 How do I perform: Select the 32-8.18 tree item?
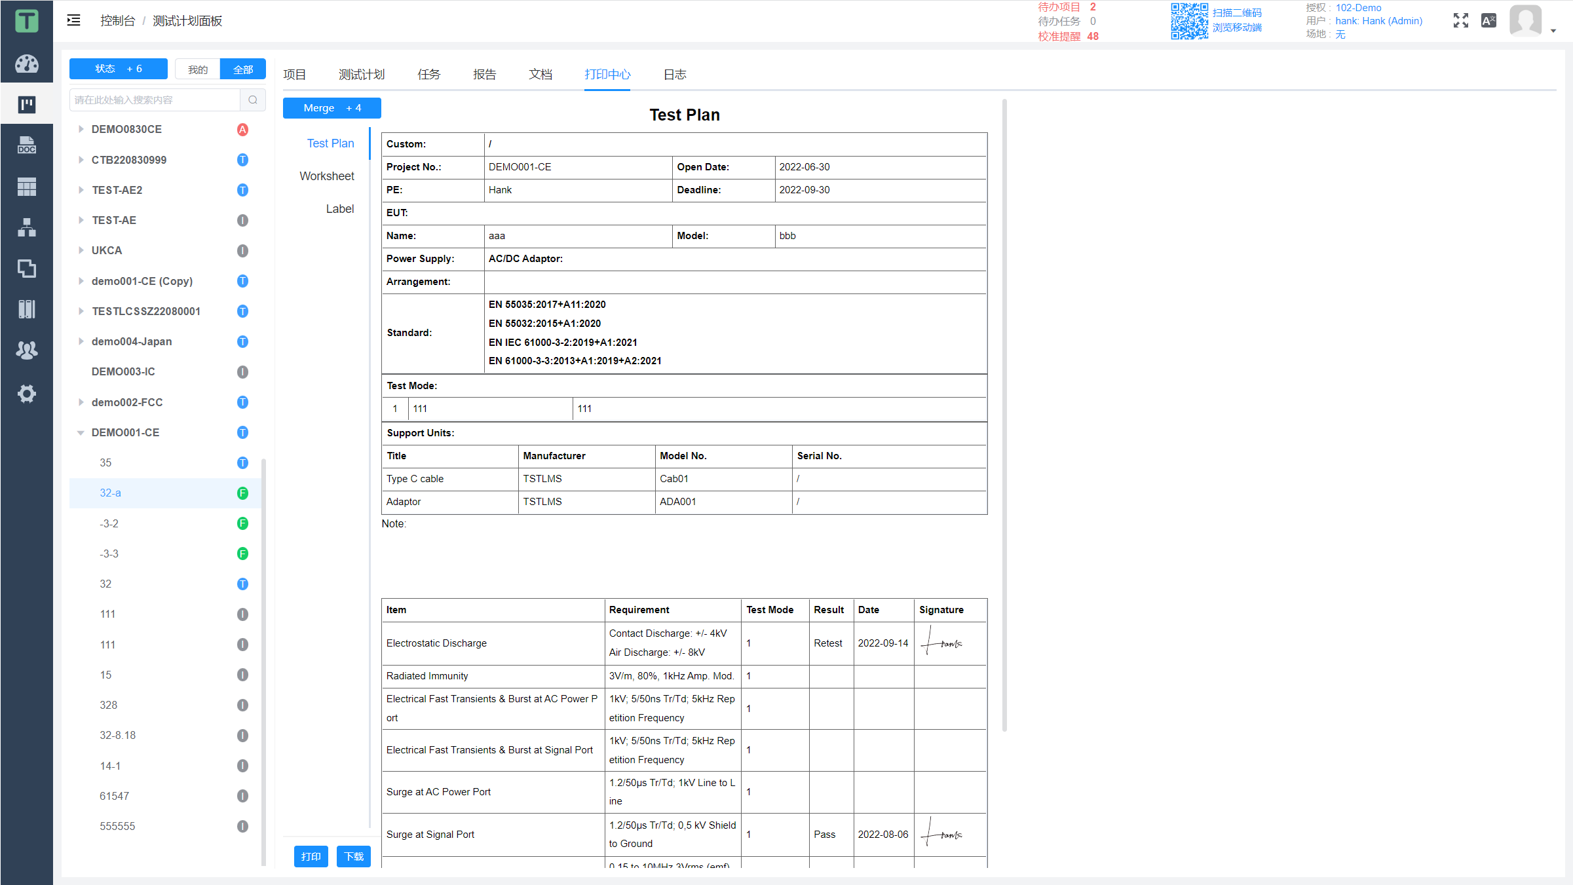[x=118, y=736]
